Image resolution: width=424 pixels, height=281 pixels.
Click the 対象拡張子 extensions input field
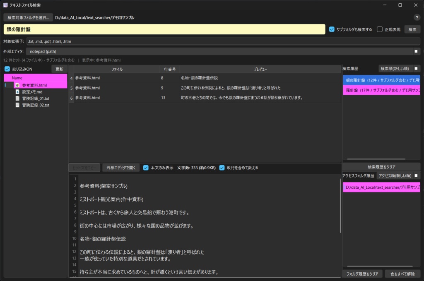(x=223, y=41)
